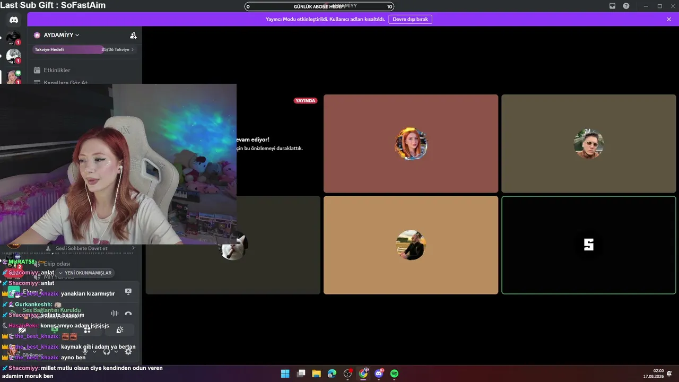Screen dimensions: 679x382
Task: Stop the Ekran 2 screen share
Action: pyautogui.click(x=128, y=292)
